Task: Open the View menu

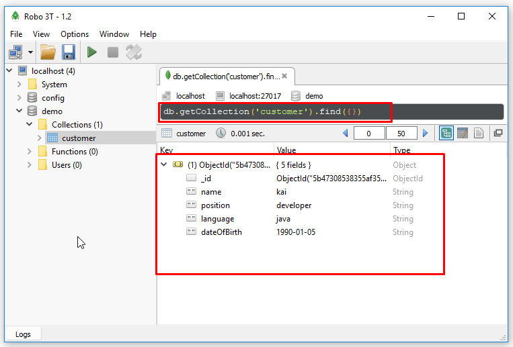Action: coord(41,34)
